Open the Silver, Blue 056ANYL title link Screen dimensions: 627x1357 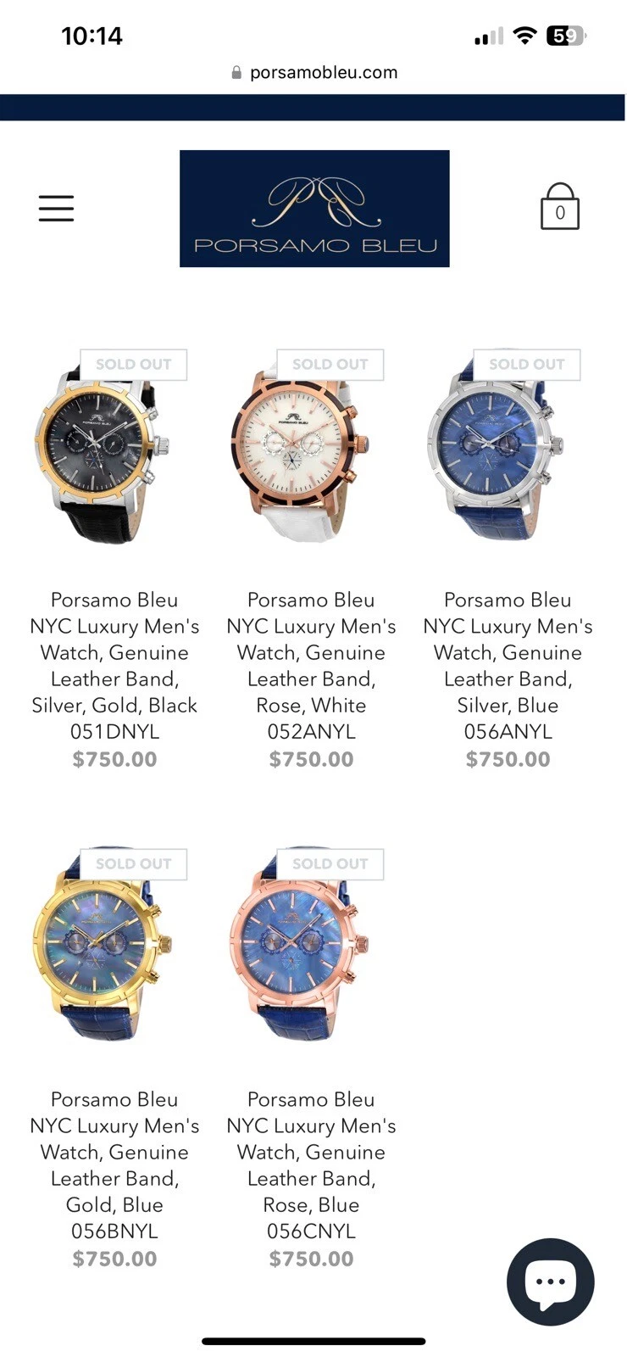point(508,666)
